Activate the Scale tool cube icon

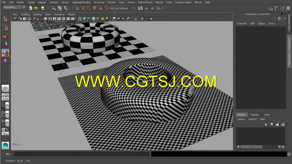pos(5,61)
